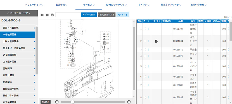This screenshot has height=104, width=232.
Task: Click 前の画面に戻る back button
Action: click(x=107, y=15)
